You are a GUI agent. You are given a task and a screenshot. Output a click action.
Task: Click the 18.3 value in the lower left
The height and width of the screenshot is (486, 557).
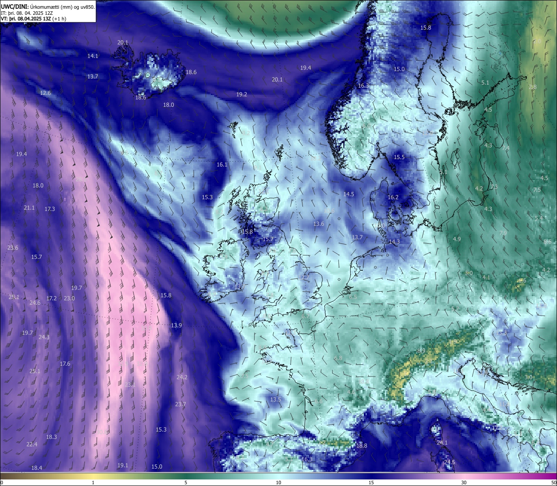pyautogui.click(x=51, y=437)
